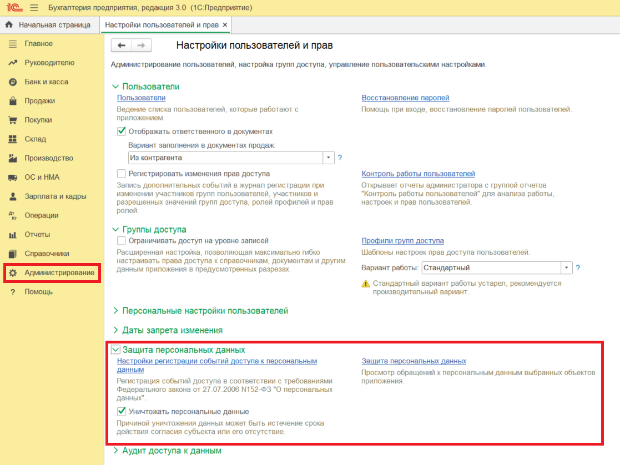Open the Покупки cart section
The width and height of the screenshot is (620, 465).
pos(38,120)
